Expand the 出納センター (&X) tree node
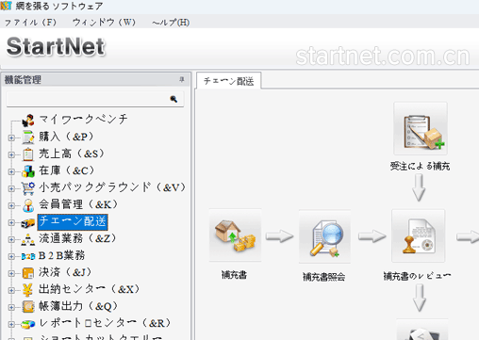 pos(11,290)
